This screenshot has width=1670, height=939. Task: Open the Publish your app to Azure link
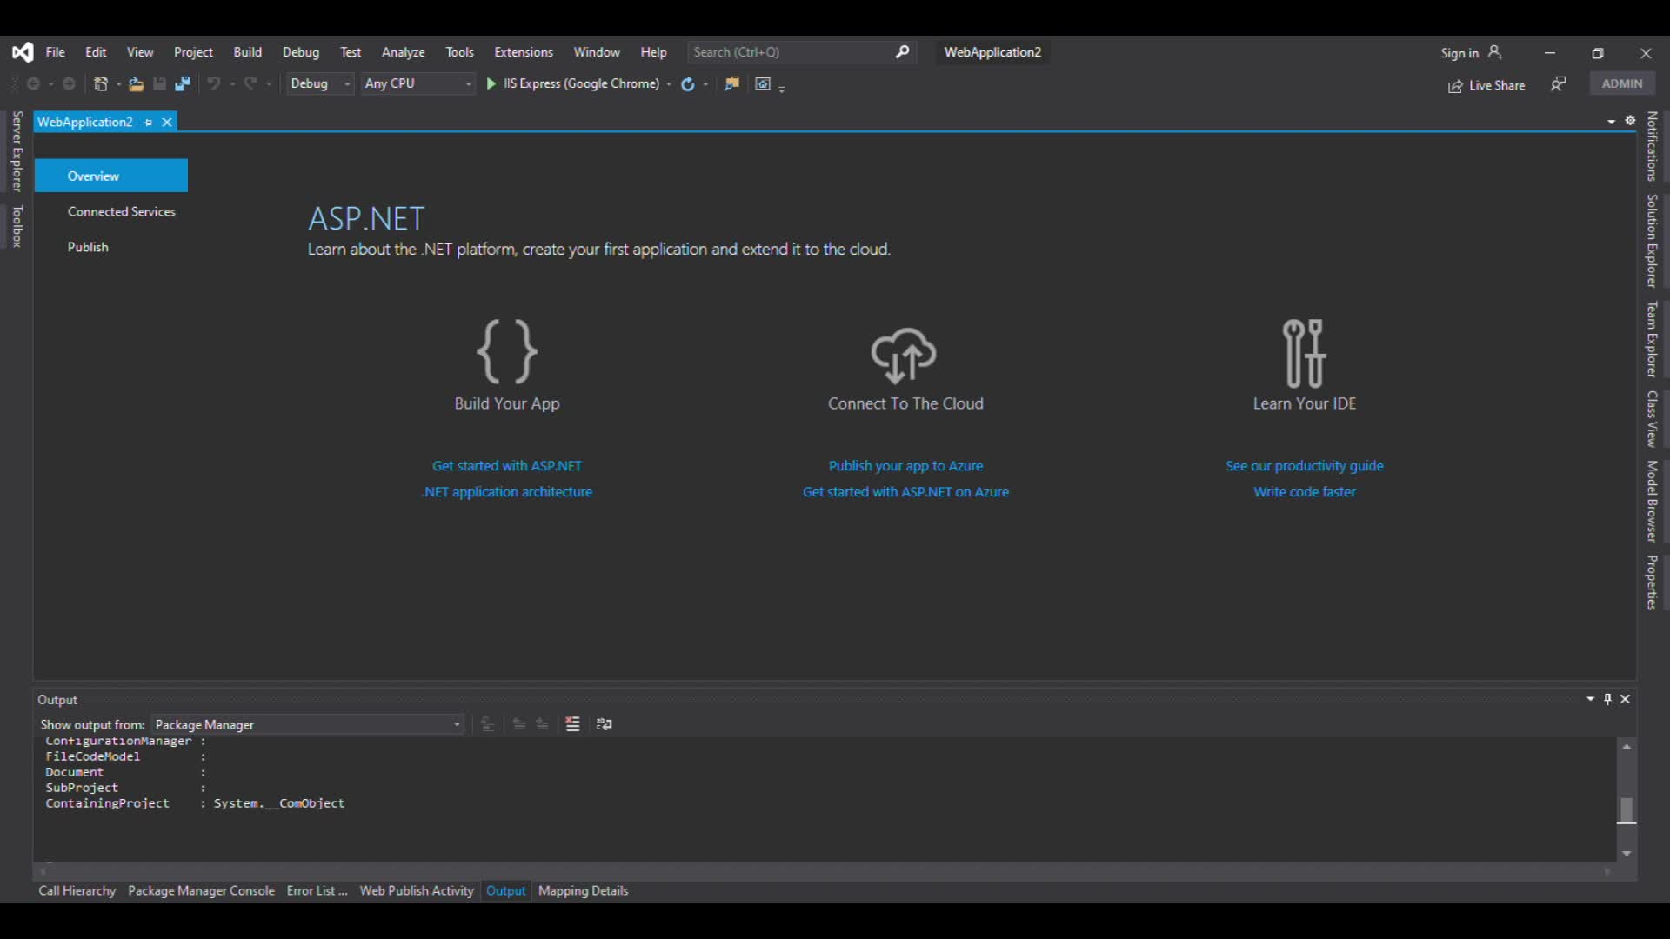(905, 466)
